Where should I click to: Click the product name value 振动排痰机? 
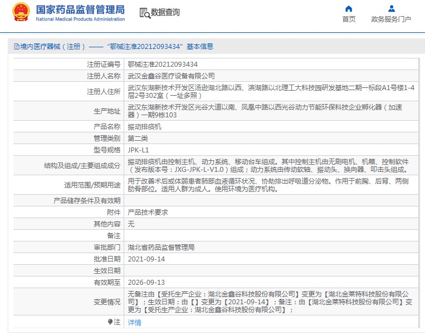click(145, 127)
